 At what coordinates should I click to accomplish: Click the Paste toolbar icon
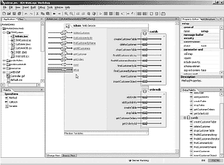48,14
